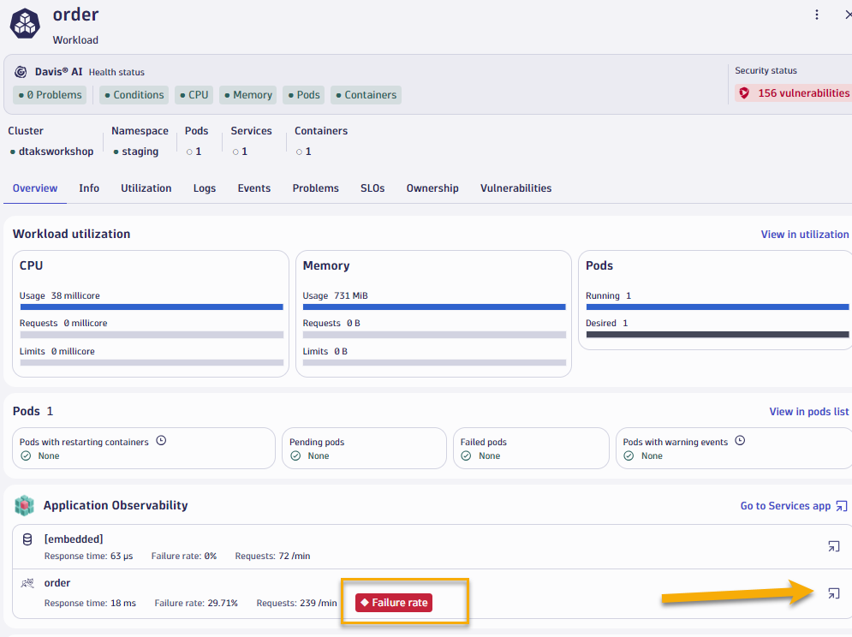Open the three-dot more options menu

817,15
